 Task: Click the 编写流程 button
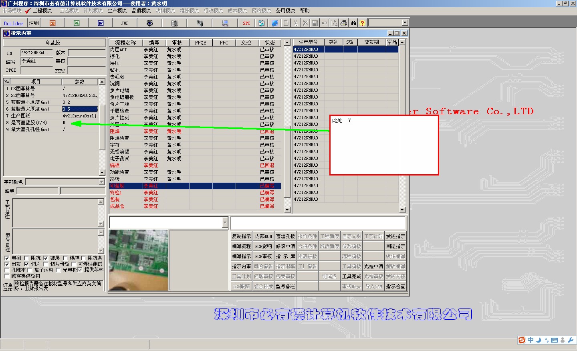(241, 246)
